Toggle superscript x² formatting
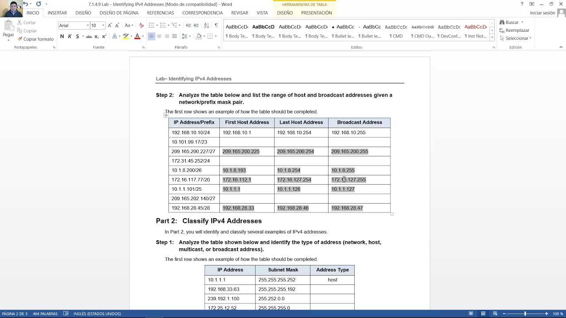This screenshot has height=318, width=566. [x=104, y=36]
